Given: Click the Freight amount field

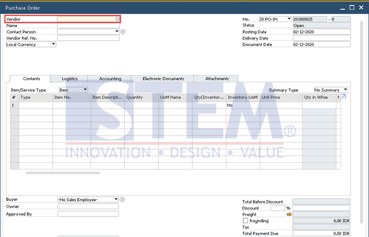Looking at the screenshot, I should [321, 214].
